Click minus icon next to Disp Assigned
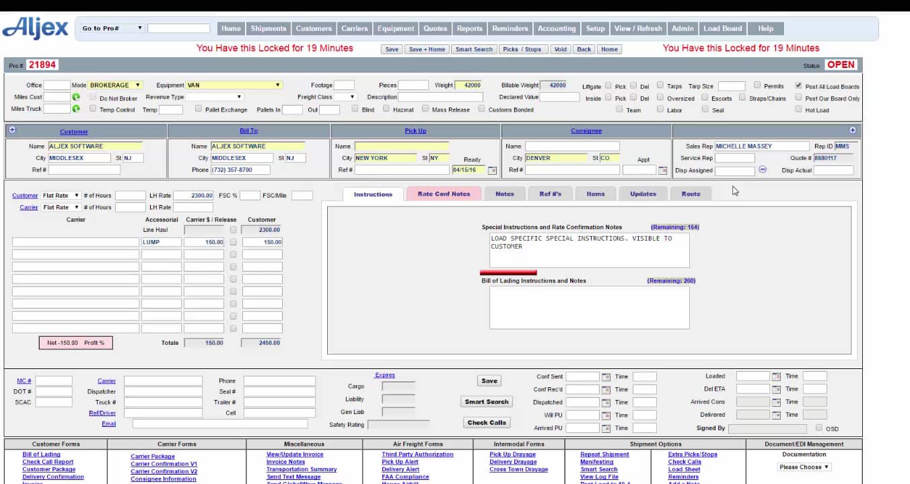 [763, 169]
